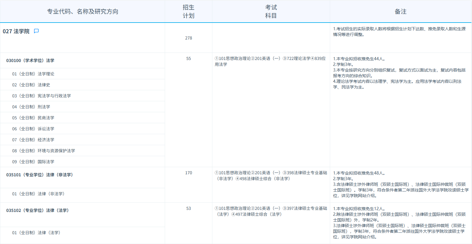
Task: Click the 035102 法律（法学）major row
Action: click(37, 210)
